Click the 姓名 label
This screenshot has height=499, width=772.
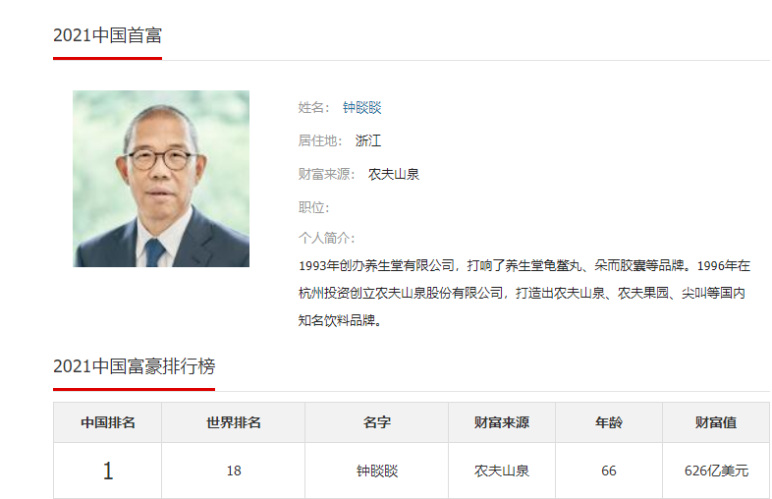click(313, 107)
